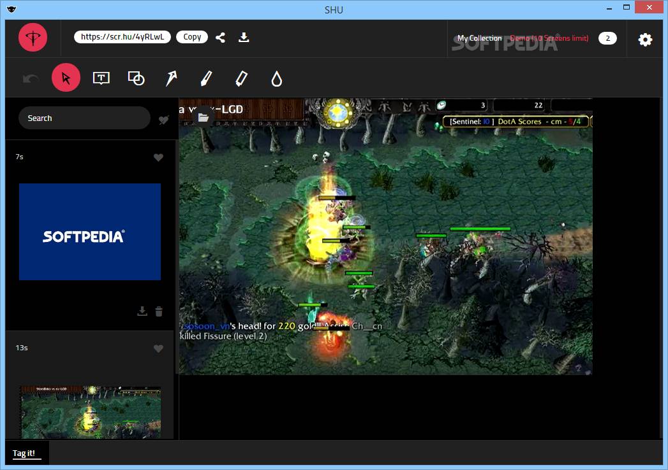Click the download icon in top bar
This screenshot has height=470, width=668.
(244, 38)
